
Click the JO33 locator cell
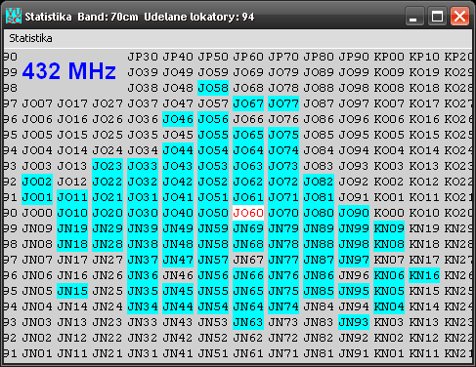pos(143,166)
